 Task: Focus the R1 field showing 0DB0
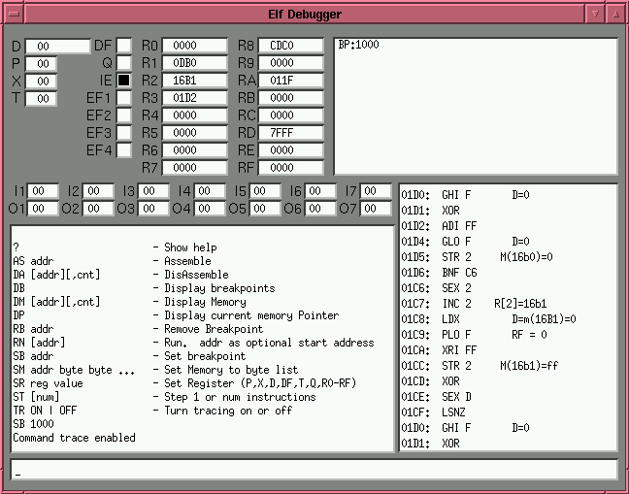193,63
